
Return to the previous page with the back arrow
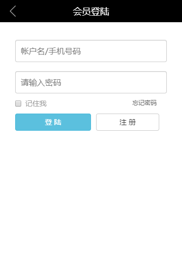click(13, 11)
